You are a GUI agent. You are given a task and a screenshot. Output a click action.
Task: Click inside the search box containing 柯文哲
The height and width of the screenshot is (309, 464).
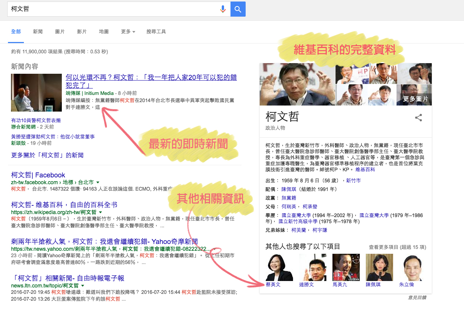[114, 9]
